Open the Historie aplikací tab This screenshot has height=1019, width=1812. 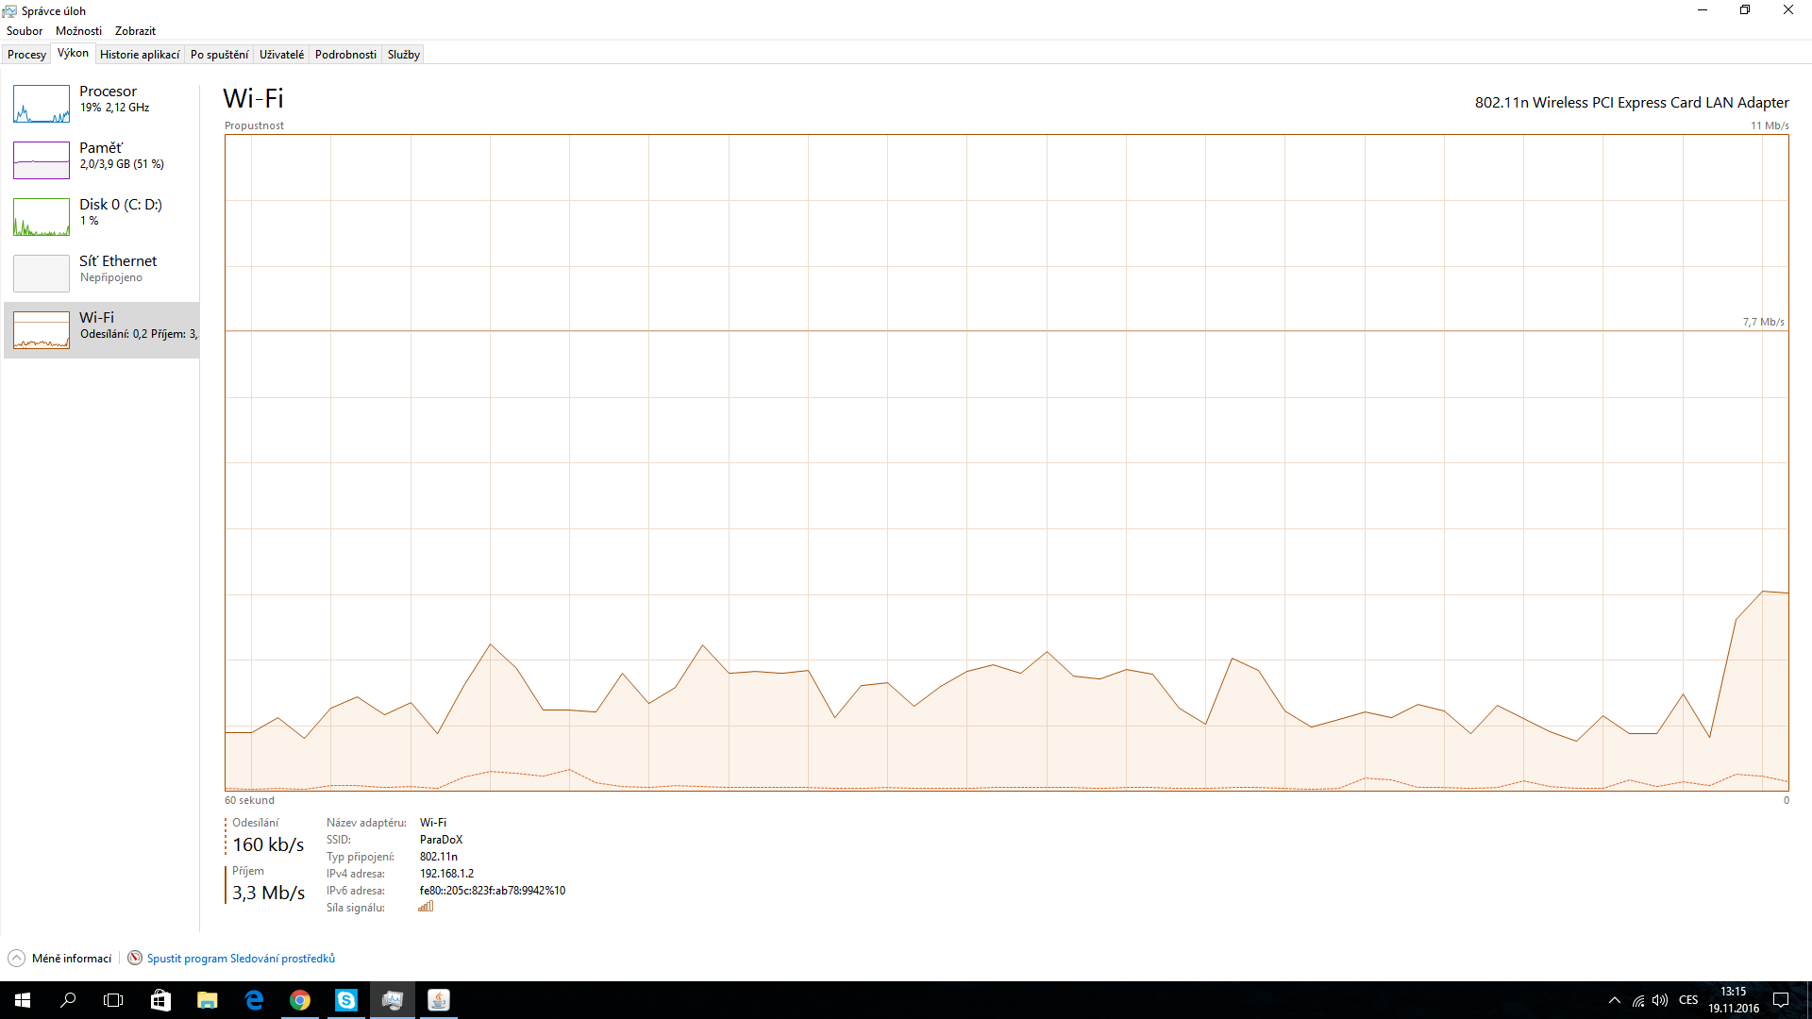140,55
